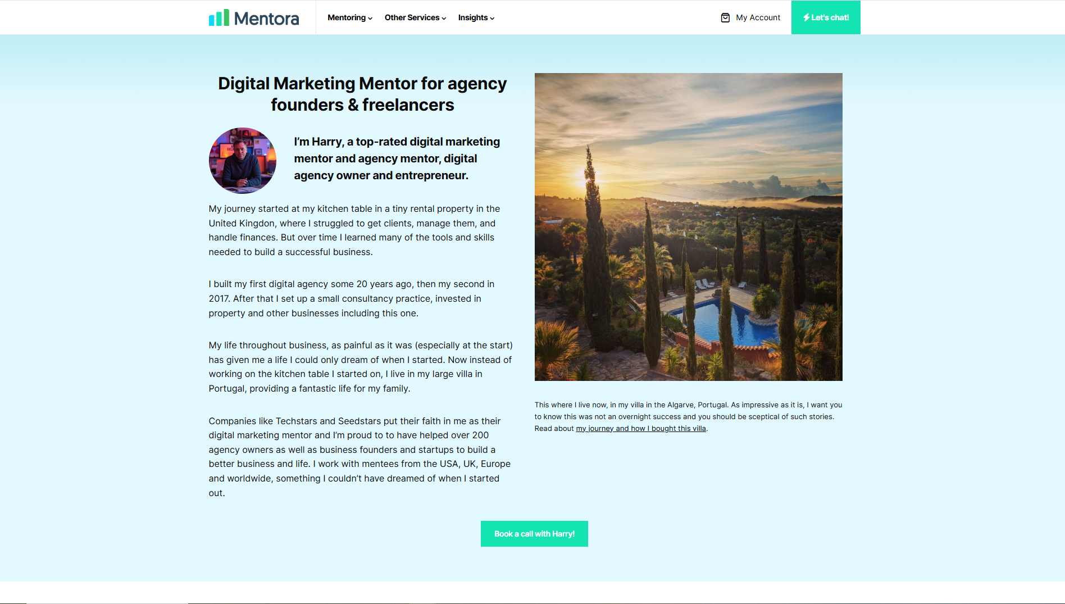Click the sunset villa photograph
The width and height of the screenshot is (1065, 604).
pyautogui.click(x=689, y=227)
